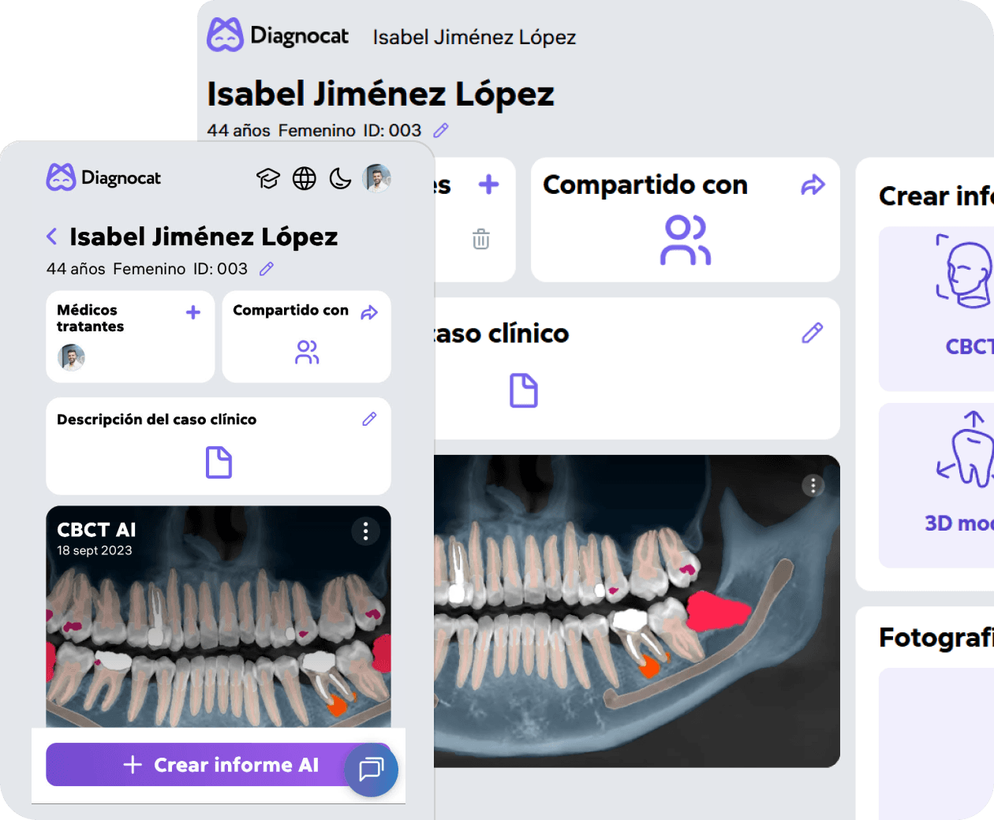Open desktop panoramic image three-dot menu
The width and height of the screenshot is (994, 820).
813,486
